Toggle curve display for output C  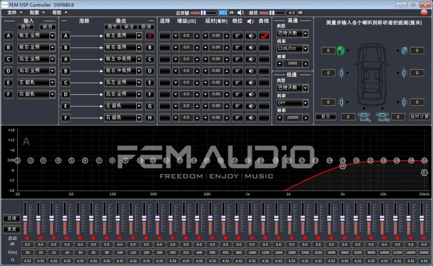[x=264, y=59]
